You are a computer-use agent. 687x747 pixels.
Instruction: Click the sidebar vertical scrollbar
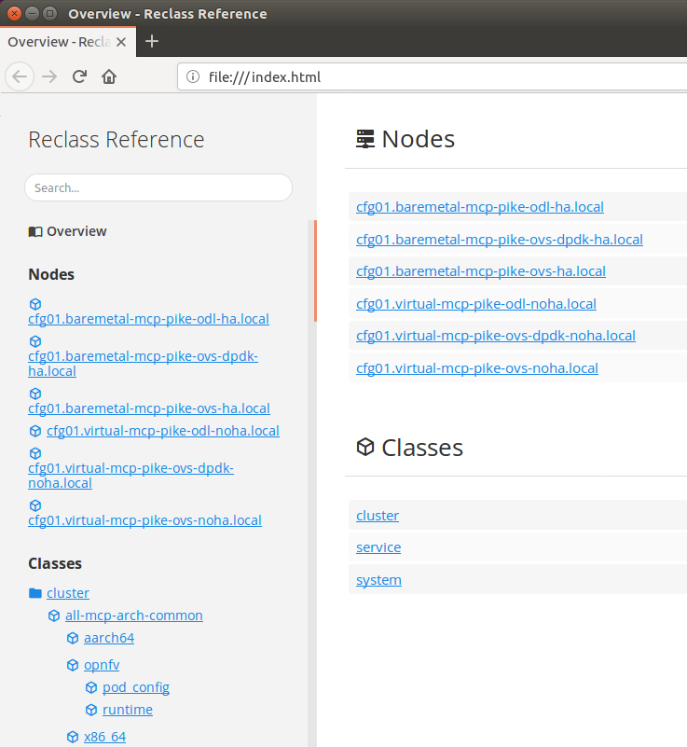pyautogui.click(x=314, y=270)
